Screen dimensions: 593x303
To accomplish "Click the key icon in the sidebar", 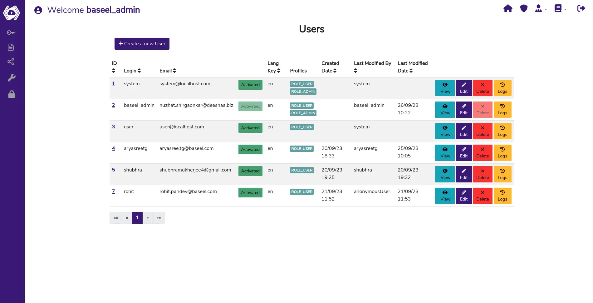I will pyautogui.click(x=11, y=32).
